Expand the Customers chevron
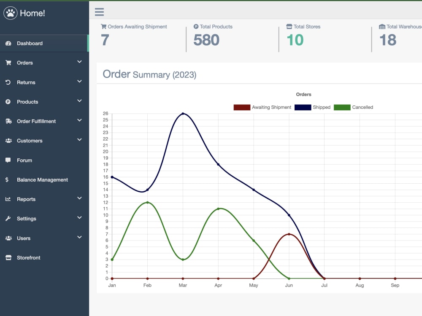The height and width of the screenshot is (316, 422). tap(79, 140)
